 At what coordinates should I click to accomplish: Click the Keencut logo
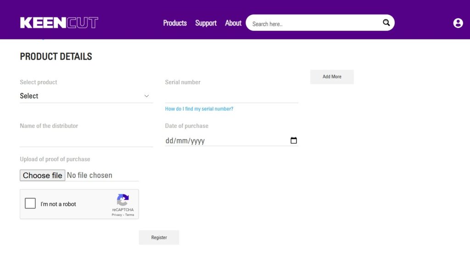(59, 23)
